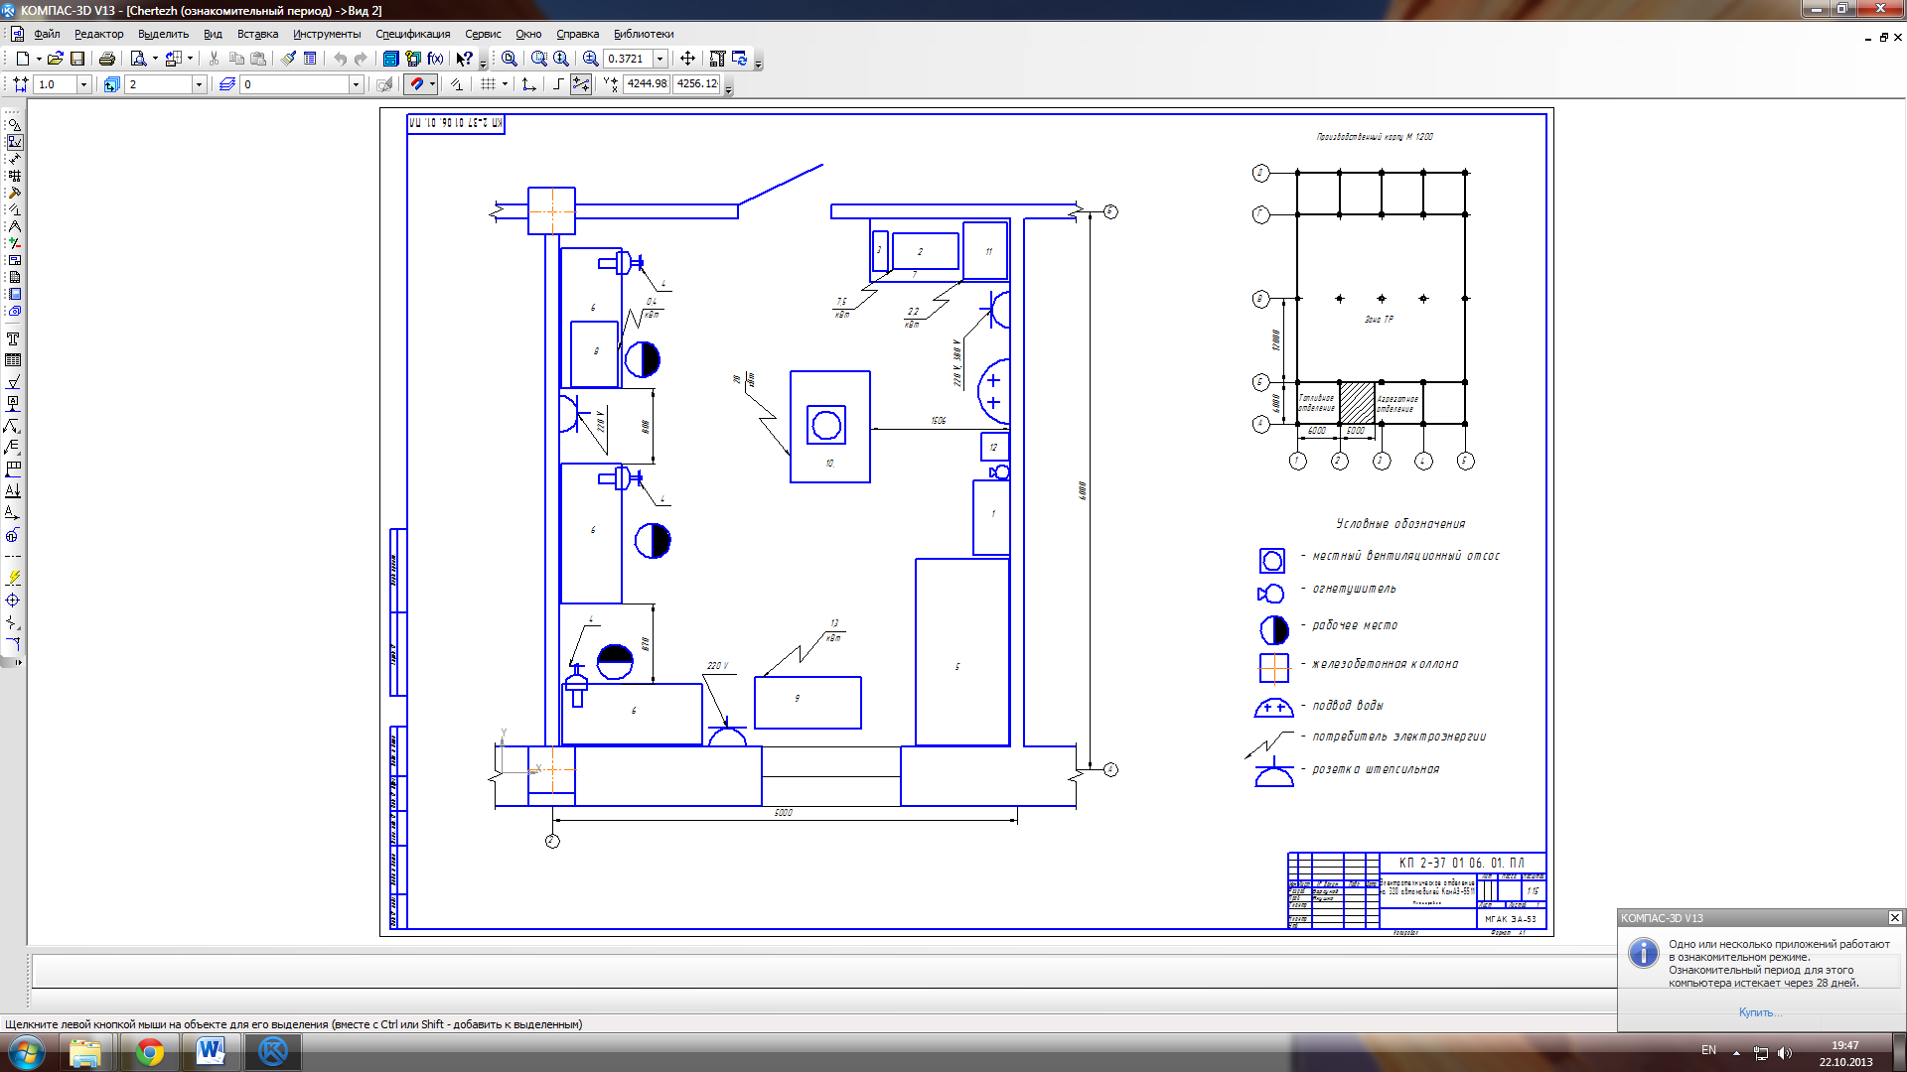The width and height of the screenshot is (1907, 1072).
Task: Expand the print preview dropdown arrow
Action: [x=155, y=59]
